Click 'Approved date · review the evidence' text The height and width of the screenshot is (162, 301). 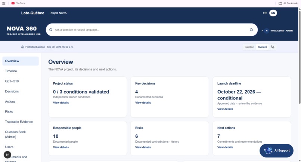(240, 104)
